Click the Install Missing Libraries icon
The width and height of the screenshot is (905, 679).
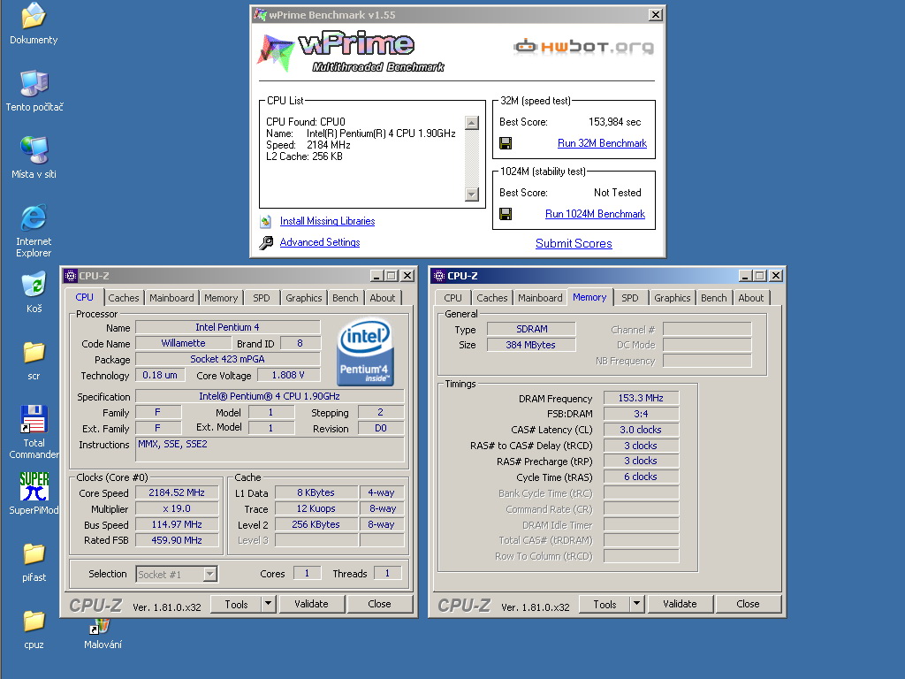pos(265,221)
